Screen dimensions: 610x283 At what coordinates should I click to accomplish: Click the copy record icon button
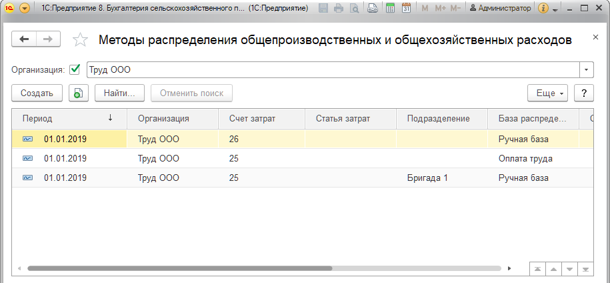pos(79,93)
